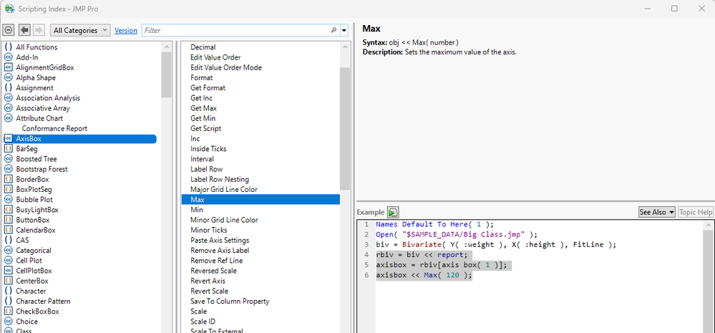
Task: Select the Save To Column Property message
Action: tap(230, 301)
